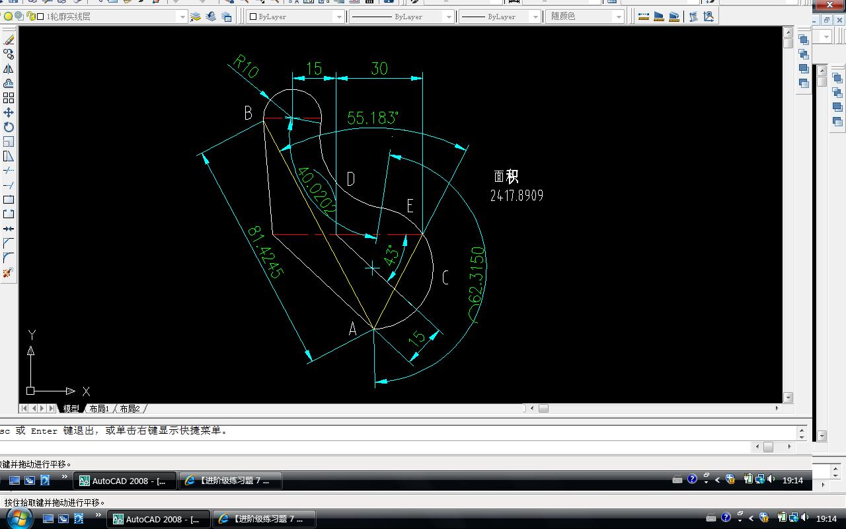Image resolution: width=846 pixels, height=529 pixels.
Task: Click the UCS origin icon in the drawing
Action: pos(30,391)
